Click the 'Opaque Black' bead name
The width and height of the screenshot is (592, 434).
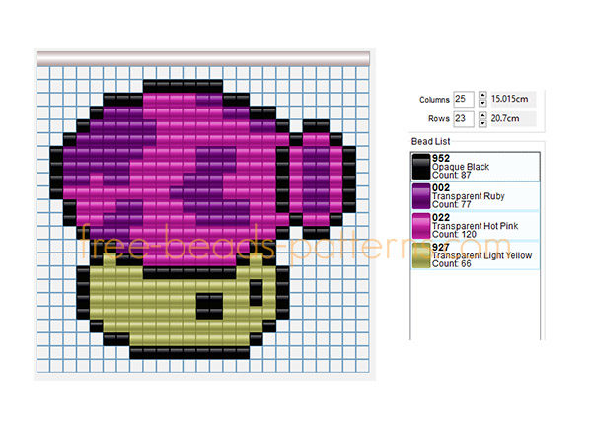(x=461, y=167)
